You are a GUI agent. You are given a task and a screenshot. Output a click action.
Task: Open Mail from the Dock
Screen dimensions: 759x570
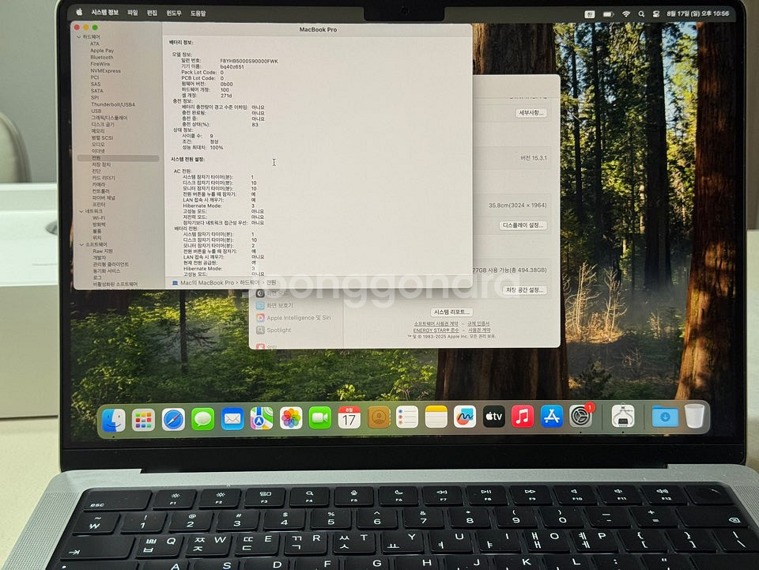click(x=232, y=418)
